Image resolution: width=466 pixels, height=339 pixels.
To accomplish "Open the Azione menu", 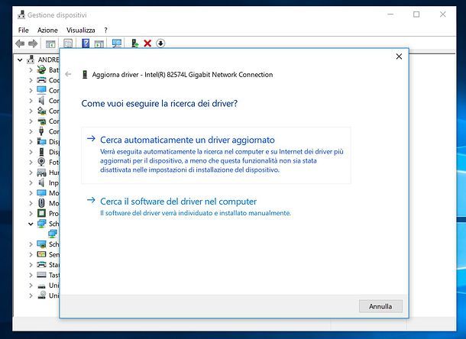I will pos(47,30).
